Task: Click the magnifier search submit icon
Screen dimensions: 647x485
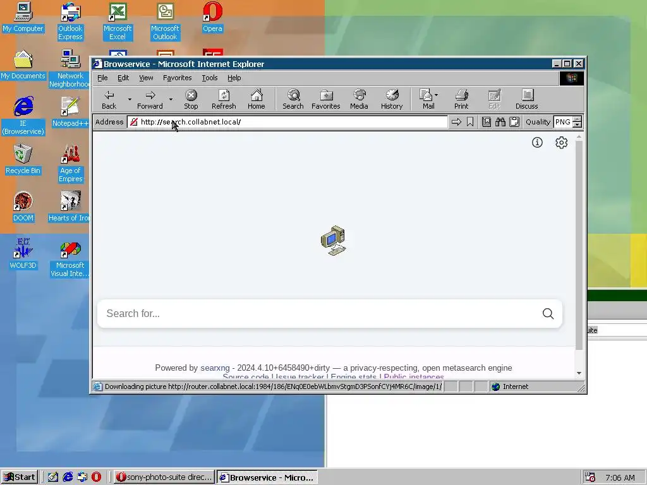Action: point(548,314)
